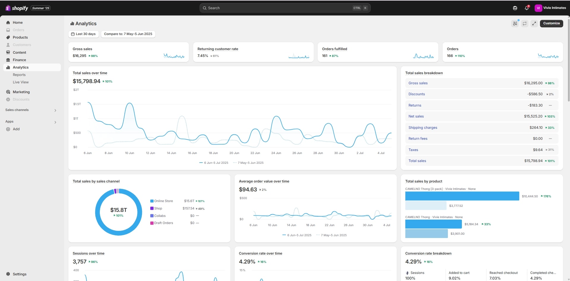Click the Products tag icon
Screen dimensions: 570x281
coord(8,37)
